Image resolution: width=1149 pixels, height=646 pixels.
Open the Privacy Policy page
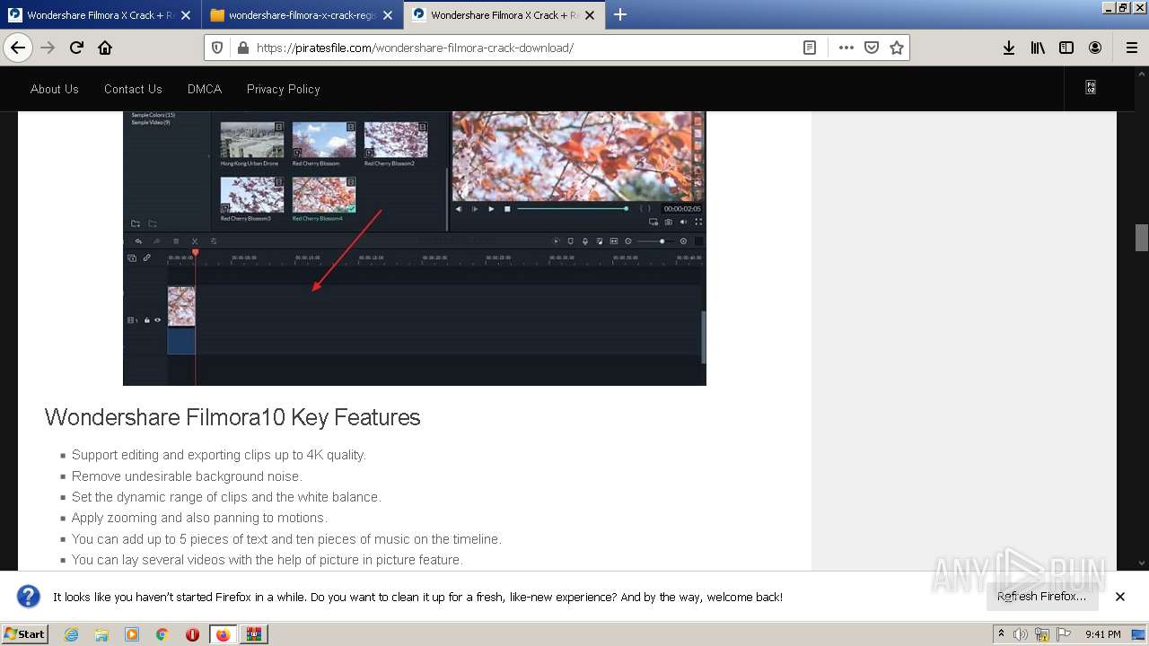(x=284, y=89)
